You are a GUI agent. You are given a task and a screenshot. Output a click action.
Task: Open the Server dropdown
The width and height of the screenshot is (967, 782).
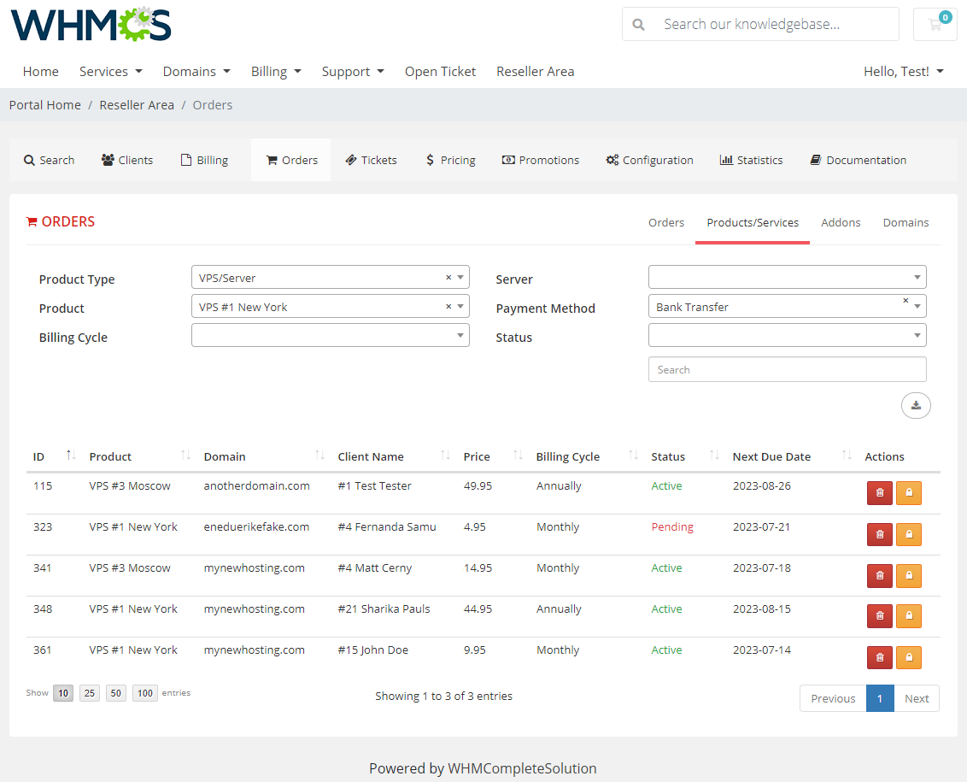pos(787,277)
